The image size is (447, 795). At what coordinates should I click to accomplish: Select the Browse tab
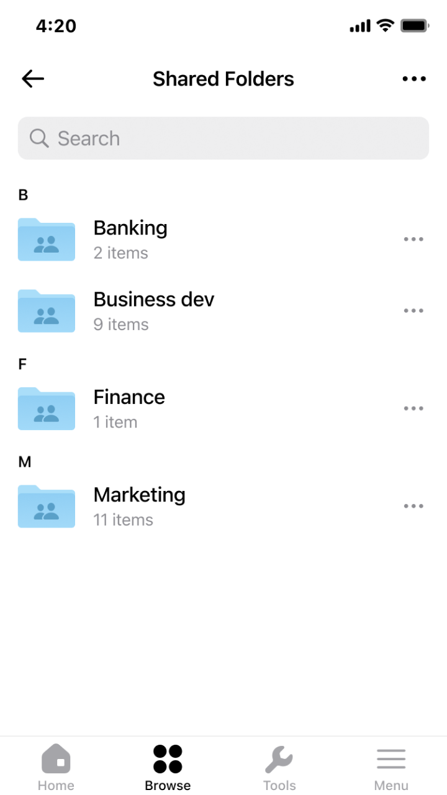point(168,767)
